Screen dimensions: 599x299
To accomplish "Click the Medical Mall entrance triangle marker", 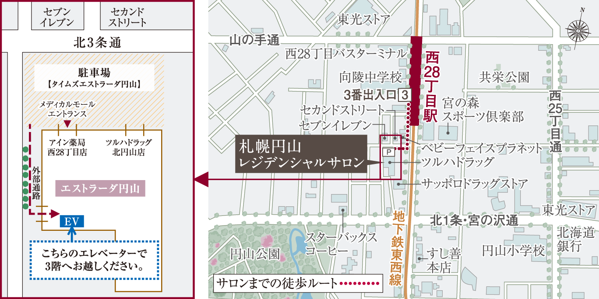I will click(67, 124).
